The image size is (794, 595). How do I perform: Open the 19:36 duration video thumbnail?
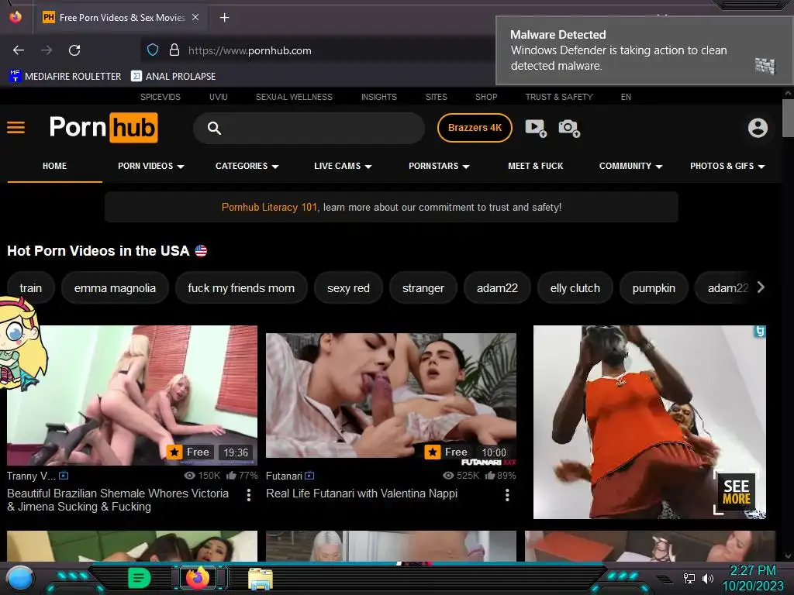point(132,395)
